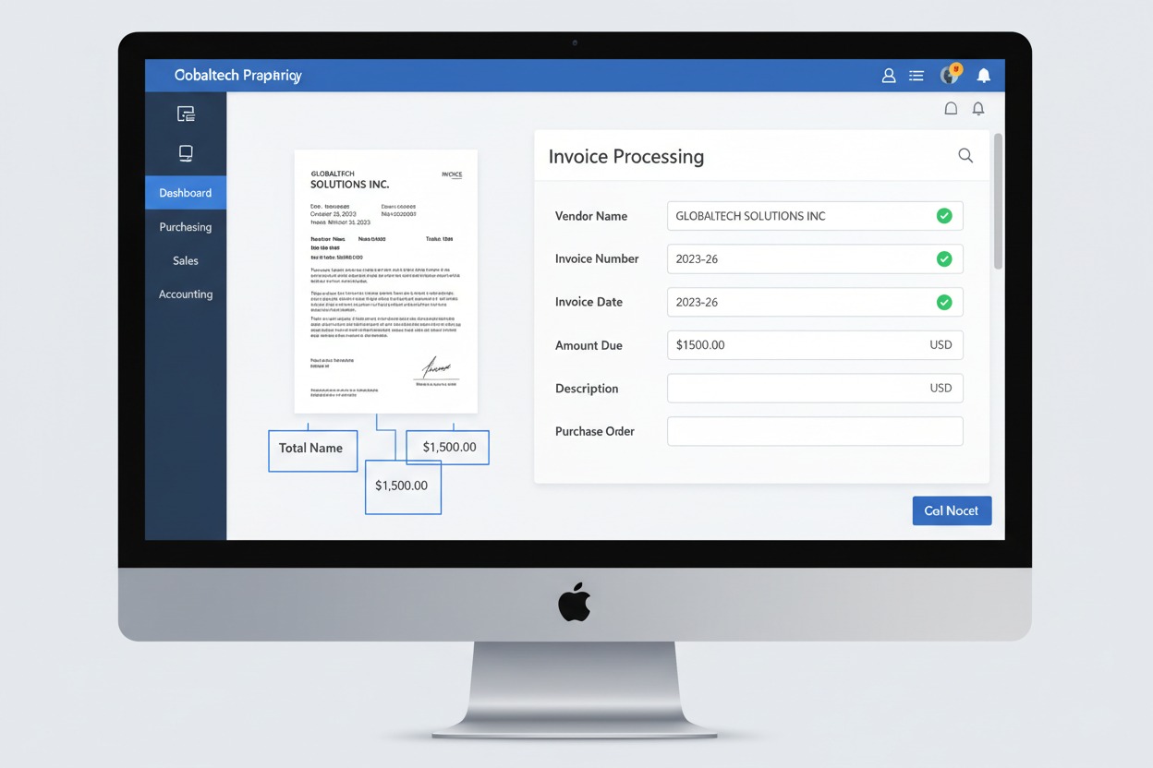Open search in the Invoice Processing panel
The width and height of the screenshot is (1153, 768).
965,156
